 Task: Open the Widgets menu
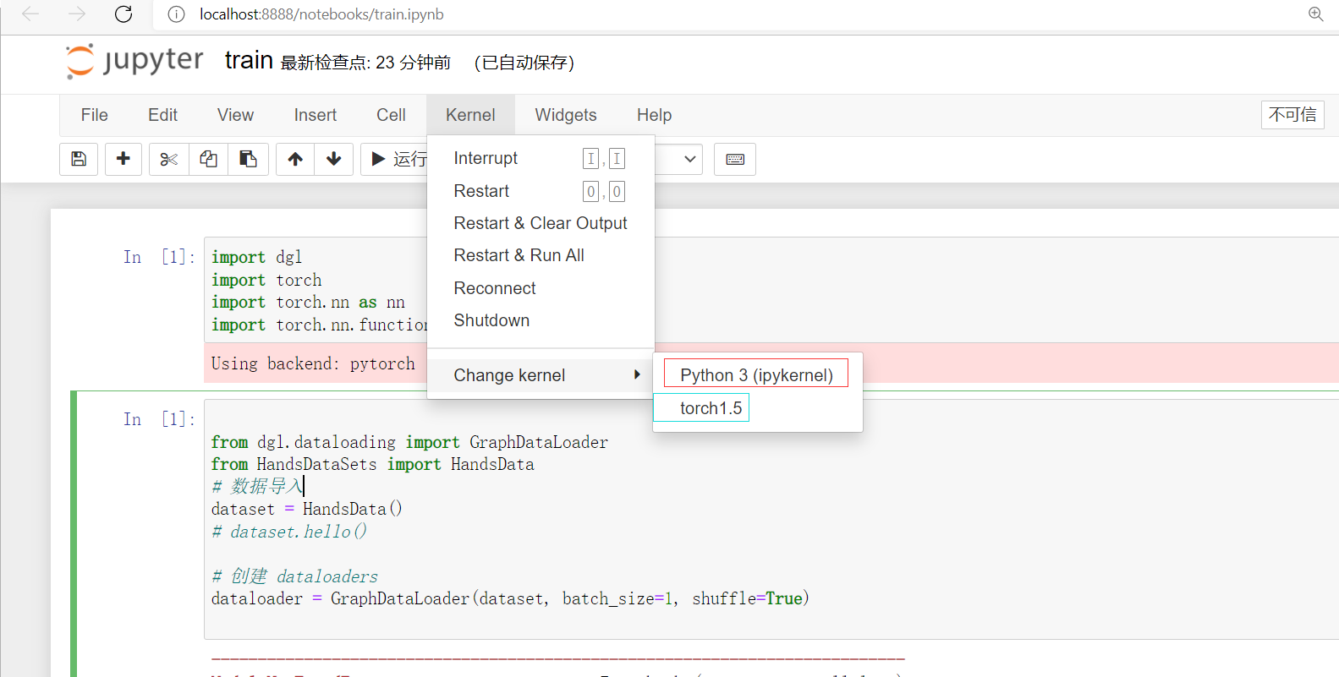pyautogui.click(x=566, y=115)
